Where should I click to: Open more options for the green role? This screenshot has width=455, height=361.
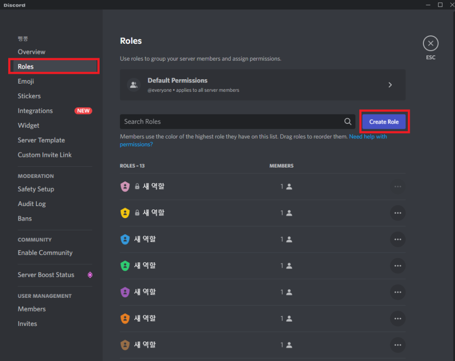coord(398,266)
